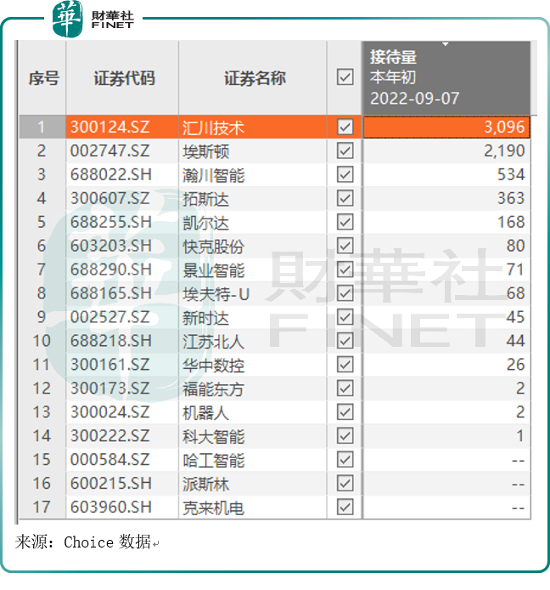This screenshot has width=550, height=590.
Task: Select security code 300161.SZ
Action: tap(110, 364)
